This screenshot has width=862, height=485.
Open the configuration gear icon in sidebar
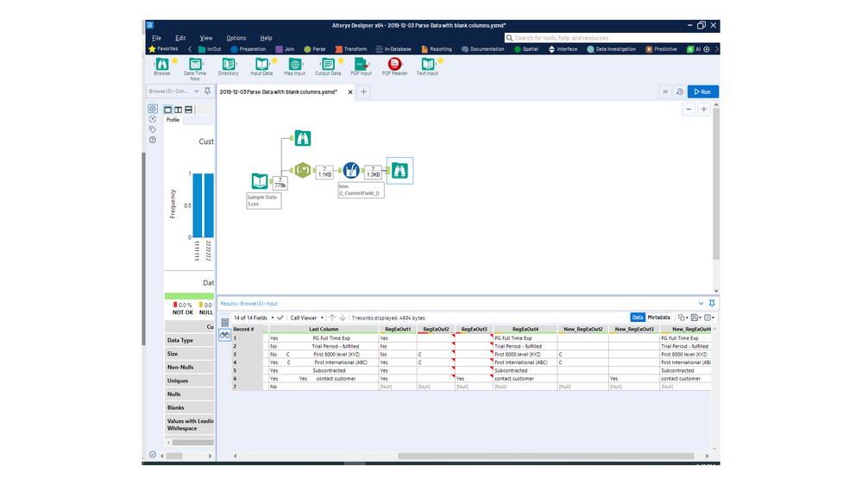click(x=153, y=109)
